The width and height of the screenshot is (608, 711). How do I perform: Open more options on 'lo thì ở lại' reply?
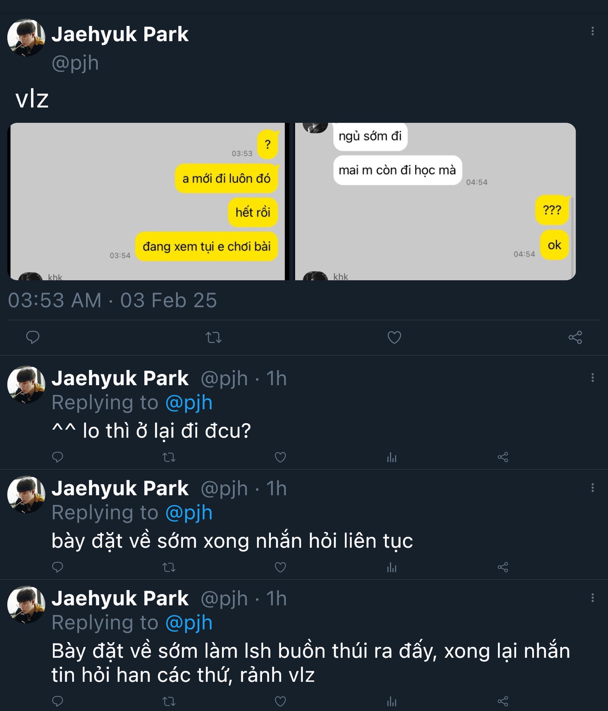[x=592, y=378]
